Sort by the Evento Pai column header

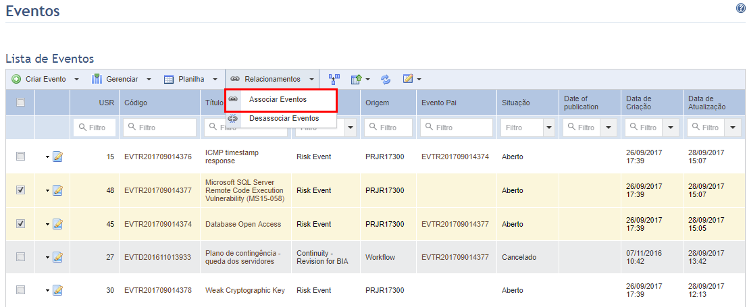[439, 103]
